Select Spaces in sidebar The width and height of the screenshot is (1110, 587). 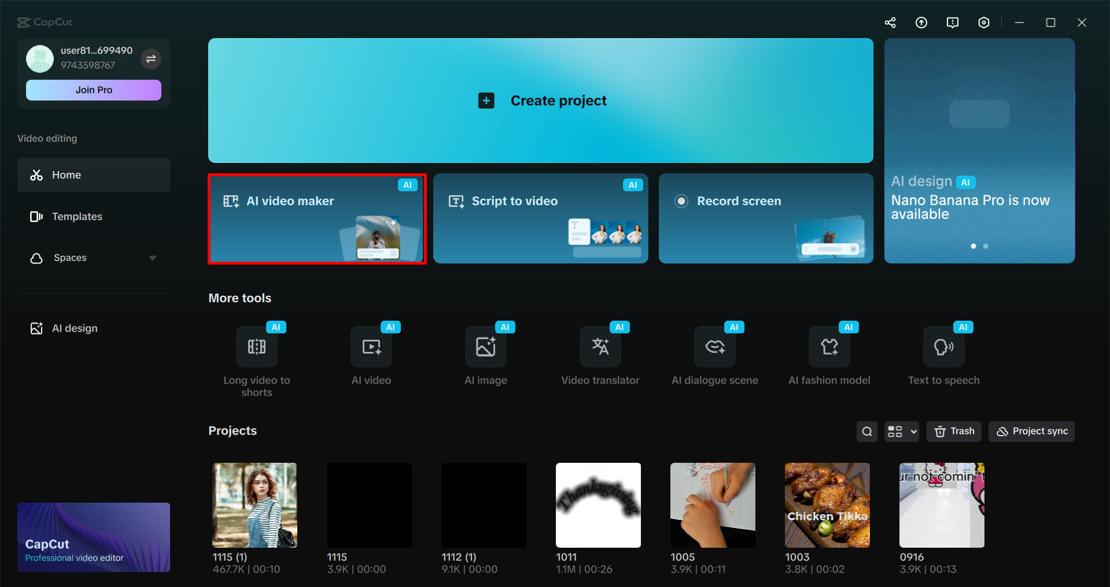tap(94, 258)
